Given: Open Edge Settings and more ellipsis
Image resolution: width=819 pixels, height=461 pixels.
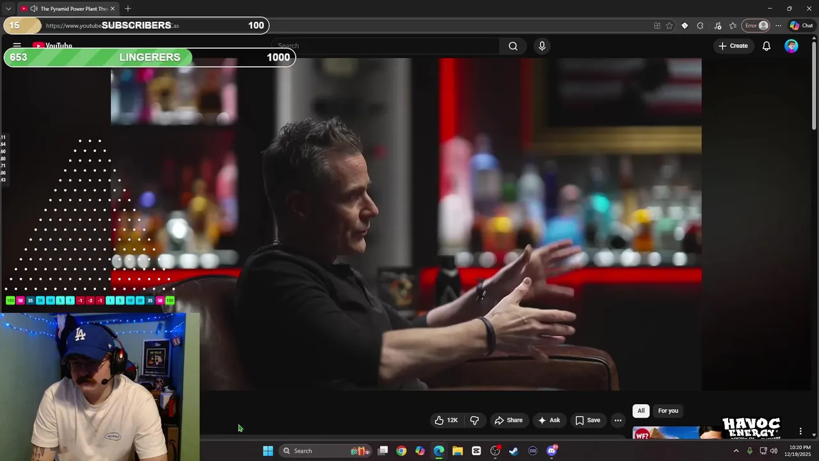Looking at the screenshot, I should [x=778, y=26].
